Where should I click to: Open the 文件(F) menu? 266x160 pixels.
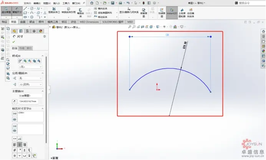point(27,3)
